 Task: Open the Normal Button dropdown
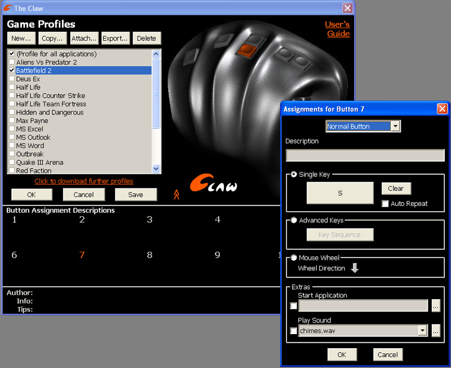click(396, 126)
